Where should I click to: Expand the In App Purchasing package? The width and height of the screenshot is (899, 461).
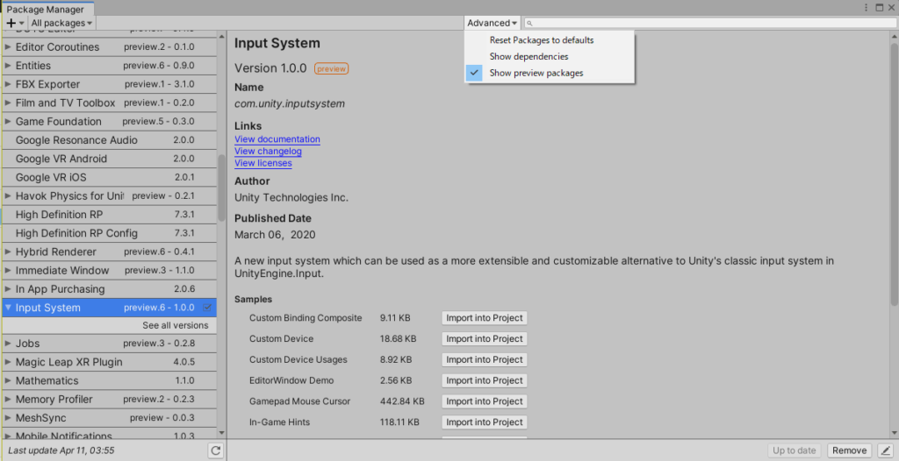click(x=8, y=289)
